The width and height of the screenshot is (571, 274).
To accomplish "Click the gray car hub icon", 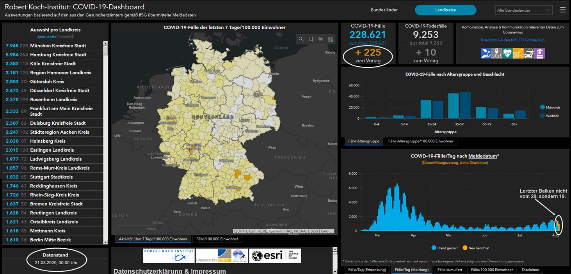I will [528, 53].
